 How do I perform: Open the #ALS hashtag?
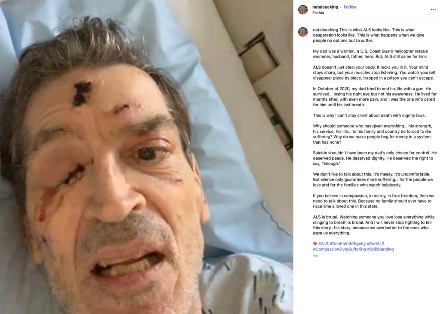tap(323, 244)
